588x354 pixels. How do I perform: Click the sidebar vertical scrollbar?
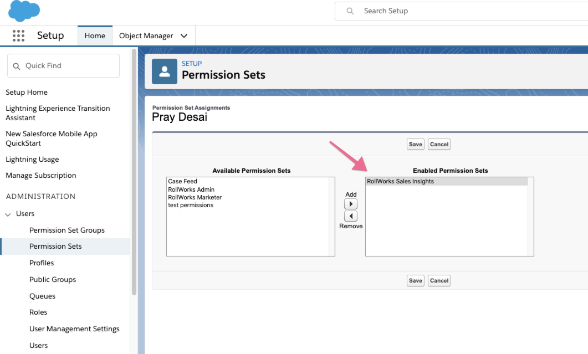134,172
